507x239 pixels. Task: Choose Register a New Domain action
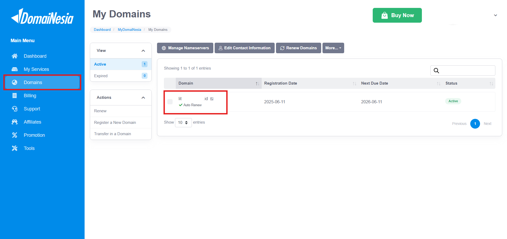tap(115, 122)
